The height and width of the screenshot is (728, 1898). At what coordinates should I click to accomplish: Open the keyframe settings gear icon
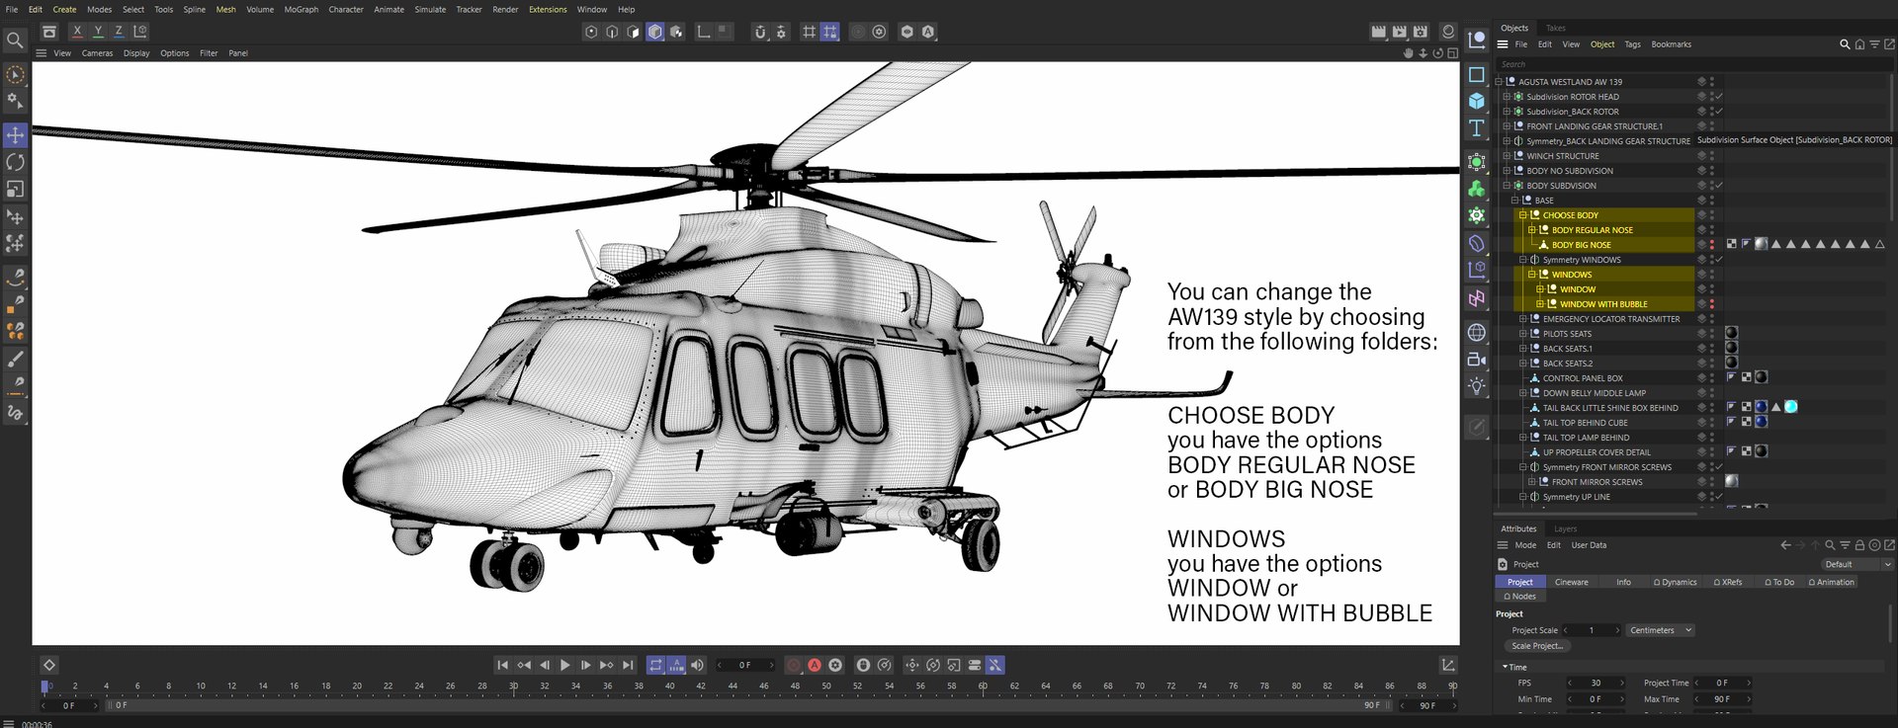(x=835, y=665)
